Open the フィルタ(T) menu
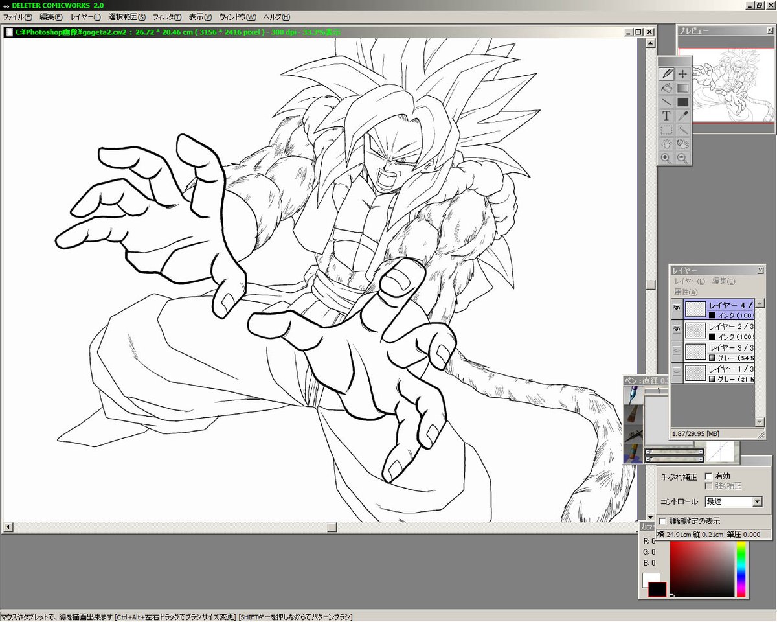Viewport: 777px width, 622px height. (166, 17)
